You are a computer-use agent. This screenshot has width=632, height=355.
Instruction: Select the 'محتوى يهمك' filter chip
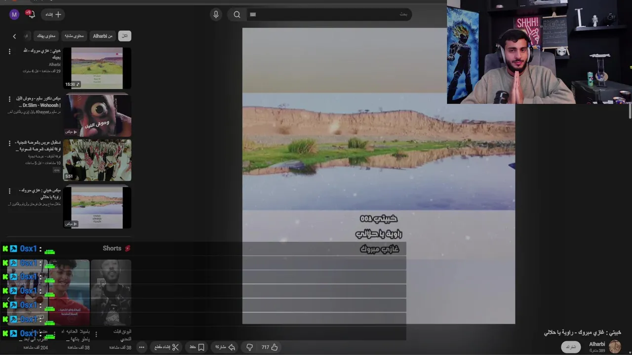[x=46, y=35]
